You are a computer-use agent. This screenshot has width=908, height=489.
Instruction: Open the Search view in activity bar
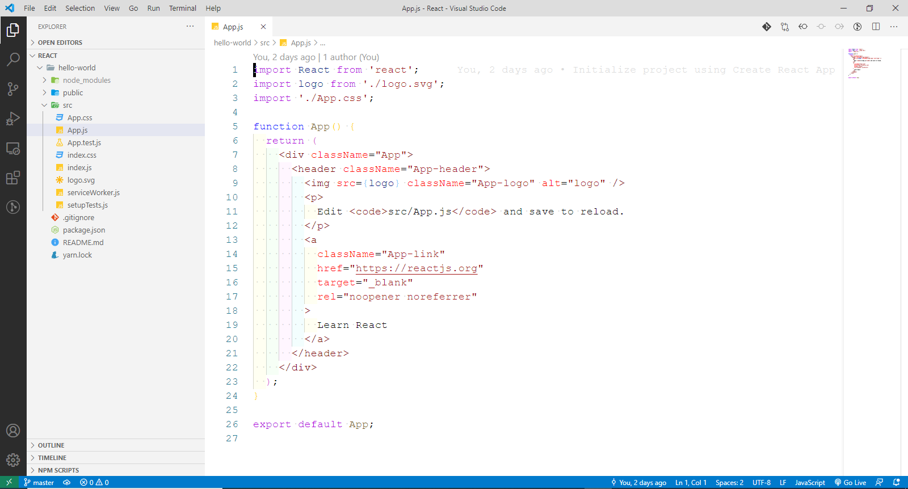[x=13, y=59]
